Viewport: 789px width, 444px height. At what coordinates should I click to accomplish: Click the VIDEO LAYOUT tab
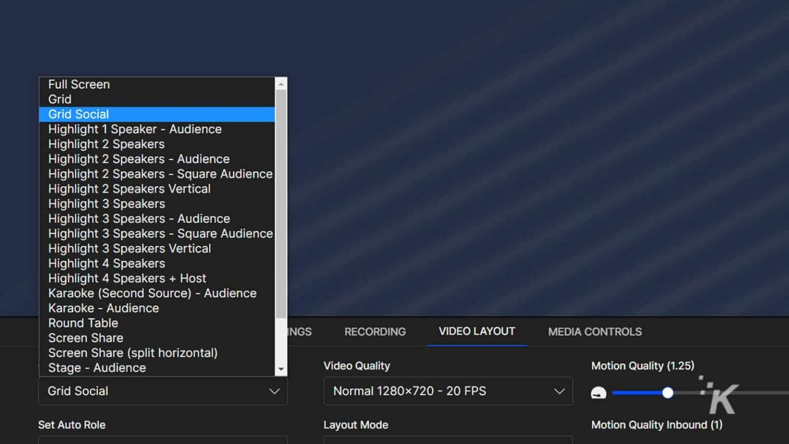tap(477, 331)
